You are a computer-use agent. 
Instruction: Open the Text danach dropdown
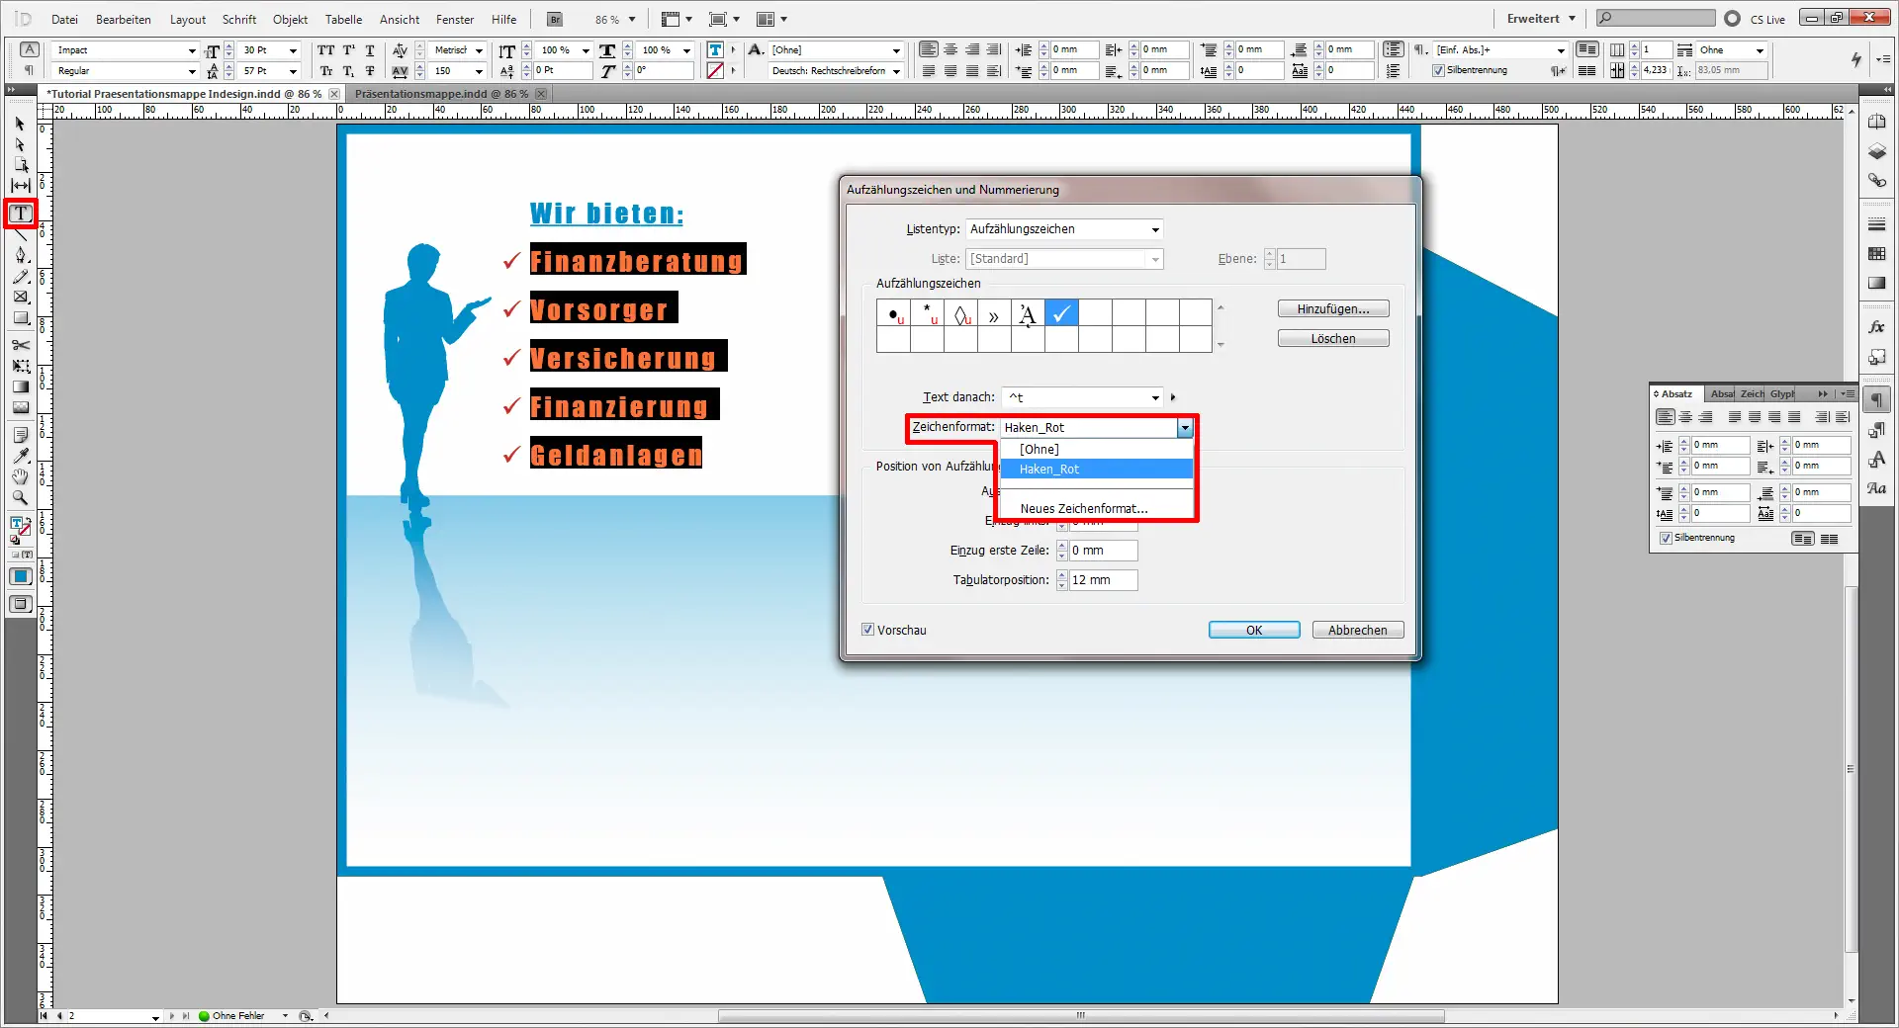pos(1153,397)
